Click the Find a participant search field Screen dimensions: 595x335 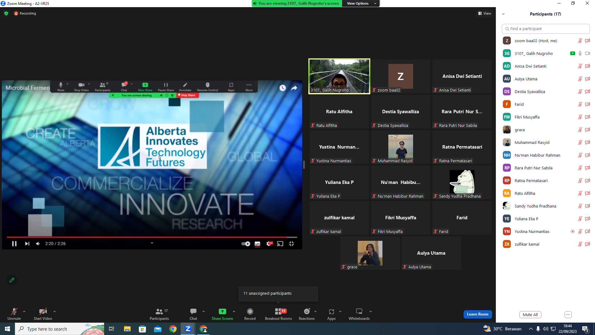tap(545, 29)
